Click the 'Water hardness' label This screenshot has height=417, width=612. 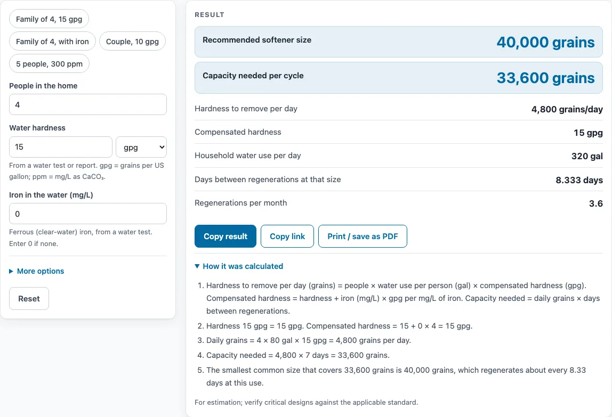coord(37,128)
